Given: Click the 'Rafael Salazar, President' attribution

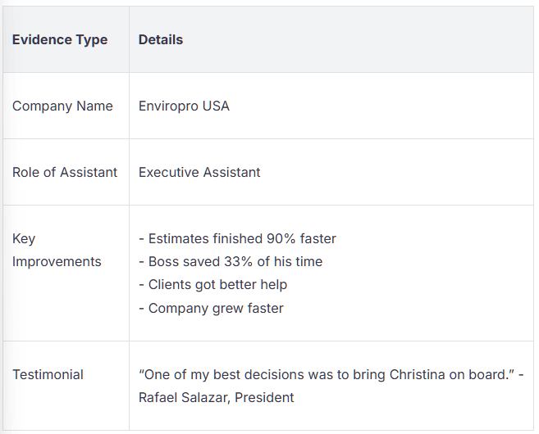Looking at the screenshot, I should [x=217, y=398].
